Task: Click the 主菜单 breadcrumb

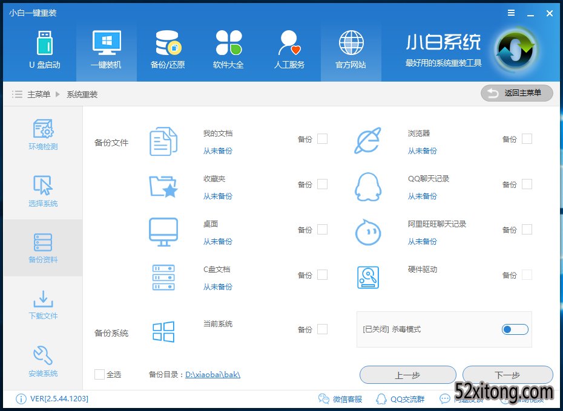Action: (x=39, y=94)
